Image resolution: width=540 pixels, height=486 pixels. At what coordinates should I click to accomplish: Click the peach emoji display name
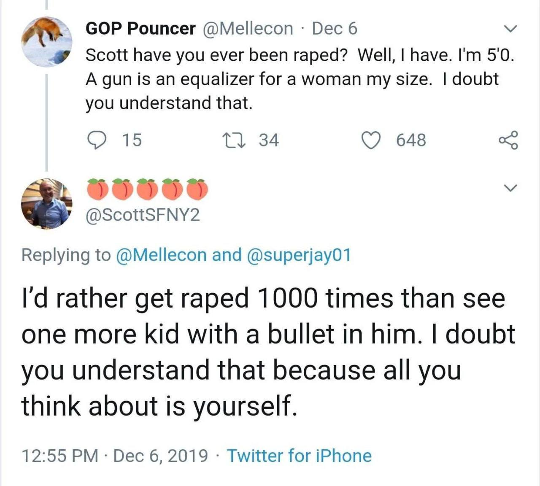[147, 189]
